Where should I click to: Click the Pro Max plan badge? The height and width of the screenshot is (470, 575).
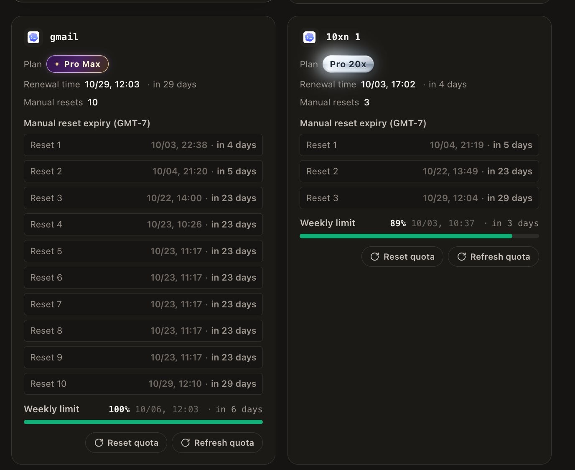pyautogui.click(x=77, y=64)
